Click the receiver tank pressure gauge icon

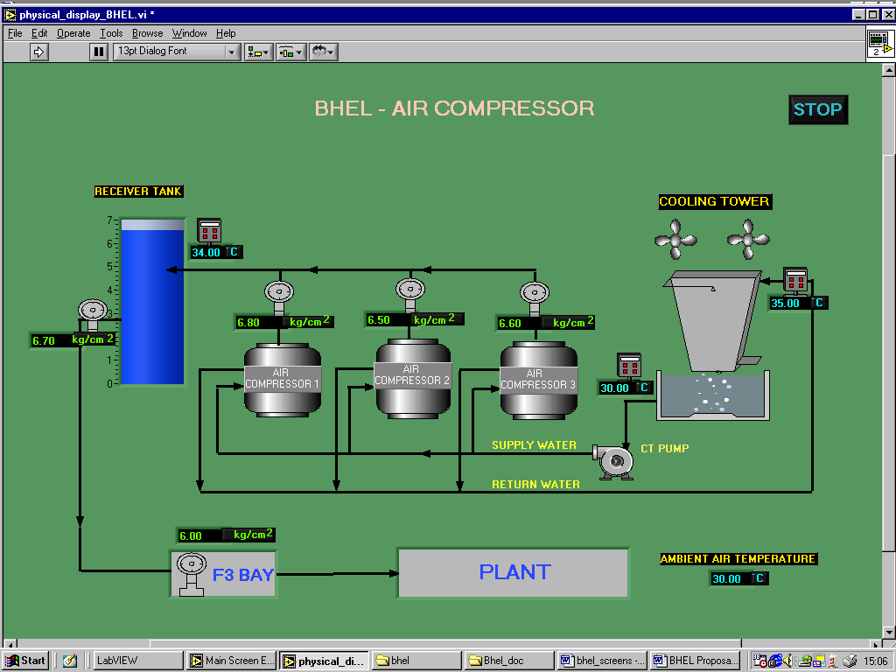pos(93,315)
